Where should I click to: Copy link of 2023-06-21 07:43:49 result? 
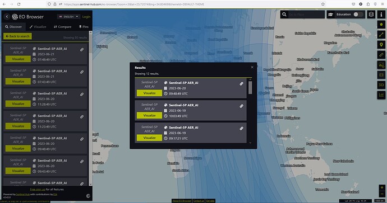click(x=82, y=72)
